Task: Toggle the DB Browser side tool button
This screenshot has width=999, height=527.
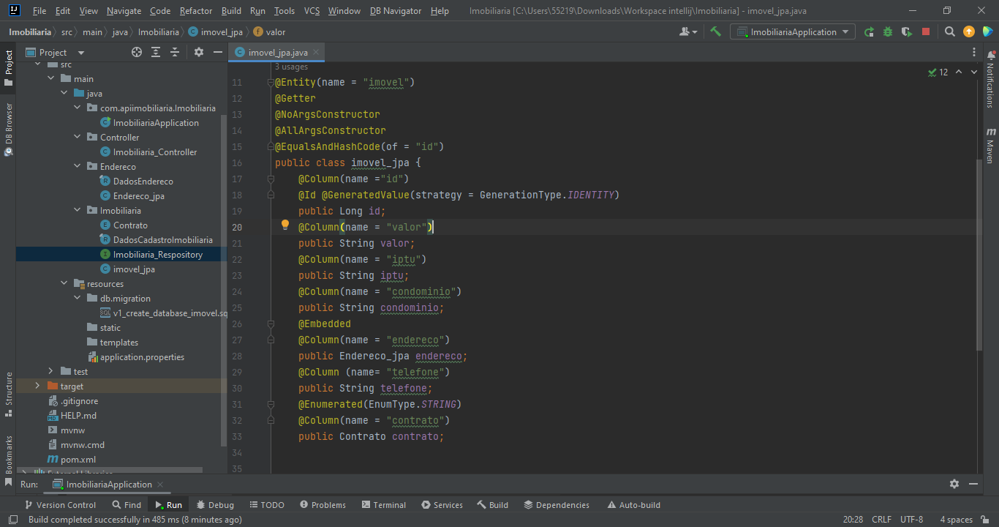Action: (x=8, y=130)
